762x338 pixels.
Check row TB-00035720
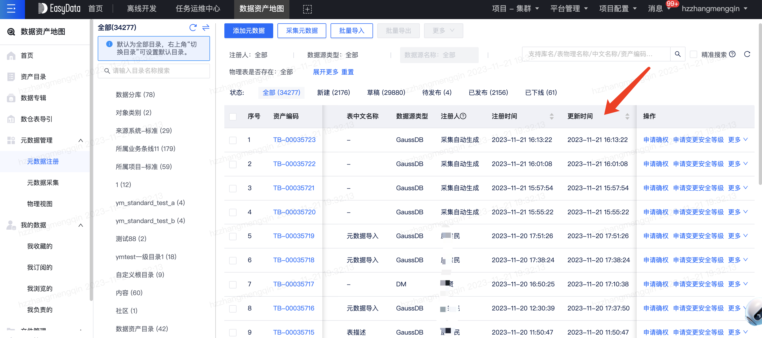(233, 212)
